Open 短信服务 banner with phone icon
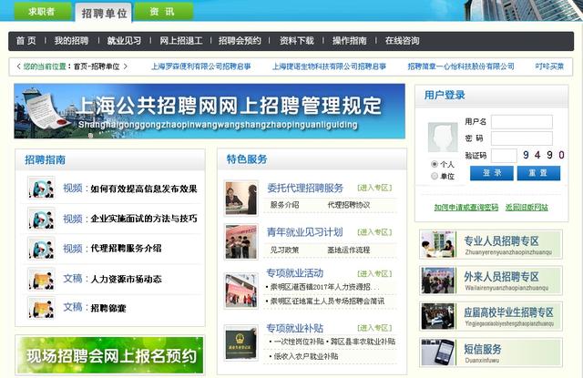This screenshot has width=583, height=378. [x=491, y=352]
